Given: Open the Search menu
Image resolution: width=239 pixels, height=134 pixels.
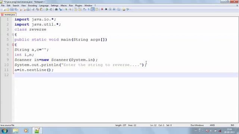Looking at the screenshot, I should 16,6.
